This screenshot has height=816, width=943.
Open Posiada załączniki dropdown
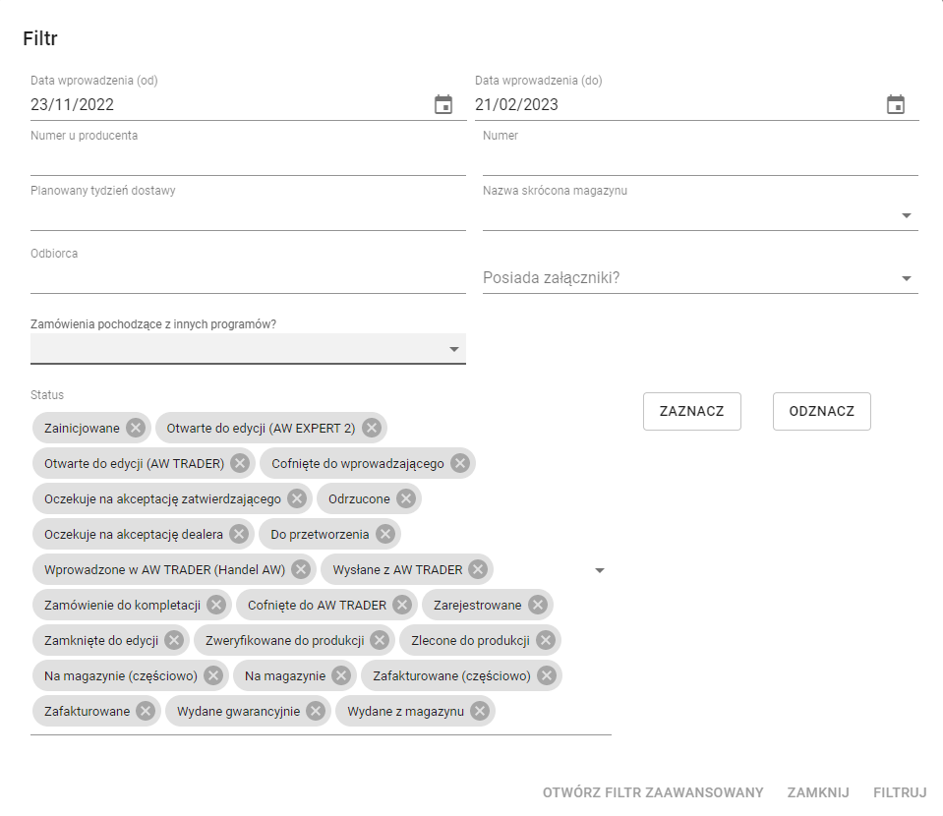pos(907,278)
